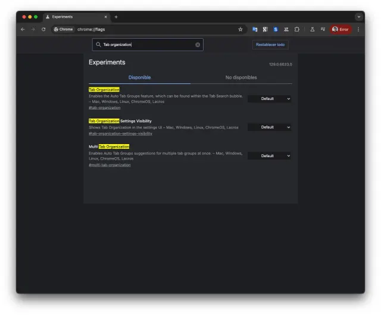Screen dimensions: 381x315
Task: Open Chrome Labs flask icon in toolbar
Action: [312, 29]
